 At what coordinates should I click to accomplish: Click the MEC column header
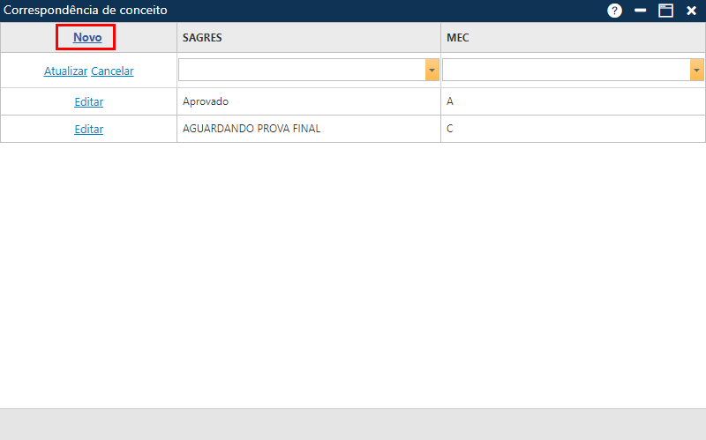pos(457,38)
